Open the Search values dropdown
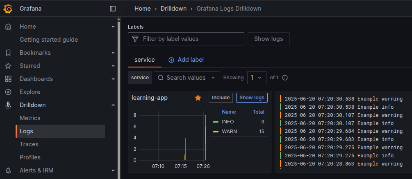The width and height of the screenshot is (412, 179). click(187, 78)
